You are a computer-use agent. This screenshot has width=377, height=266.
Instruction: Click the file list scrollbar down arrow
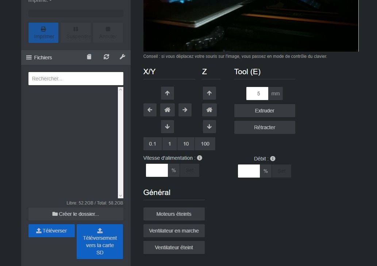pyautogui.click(x=121, y=195)
